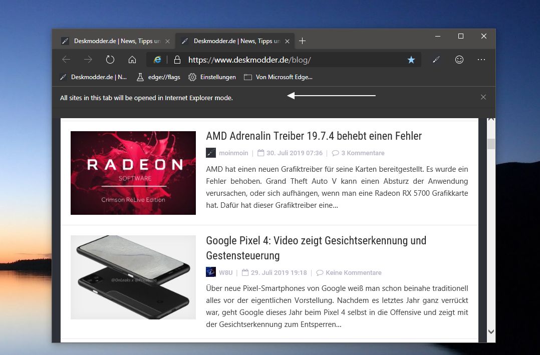Open the AMD Adrenalin Treiber 19.7.4 article headline
Viewport: 540px width, 355px height.
point(314,136)
